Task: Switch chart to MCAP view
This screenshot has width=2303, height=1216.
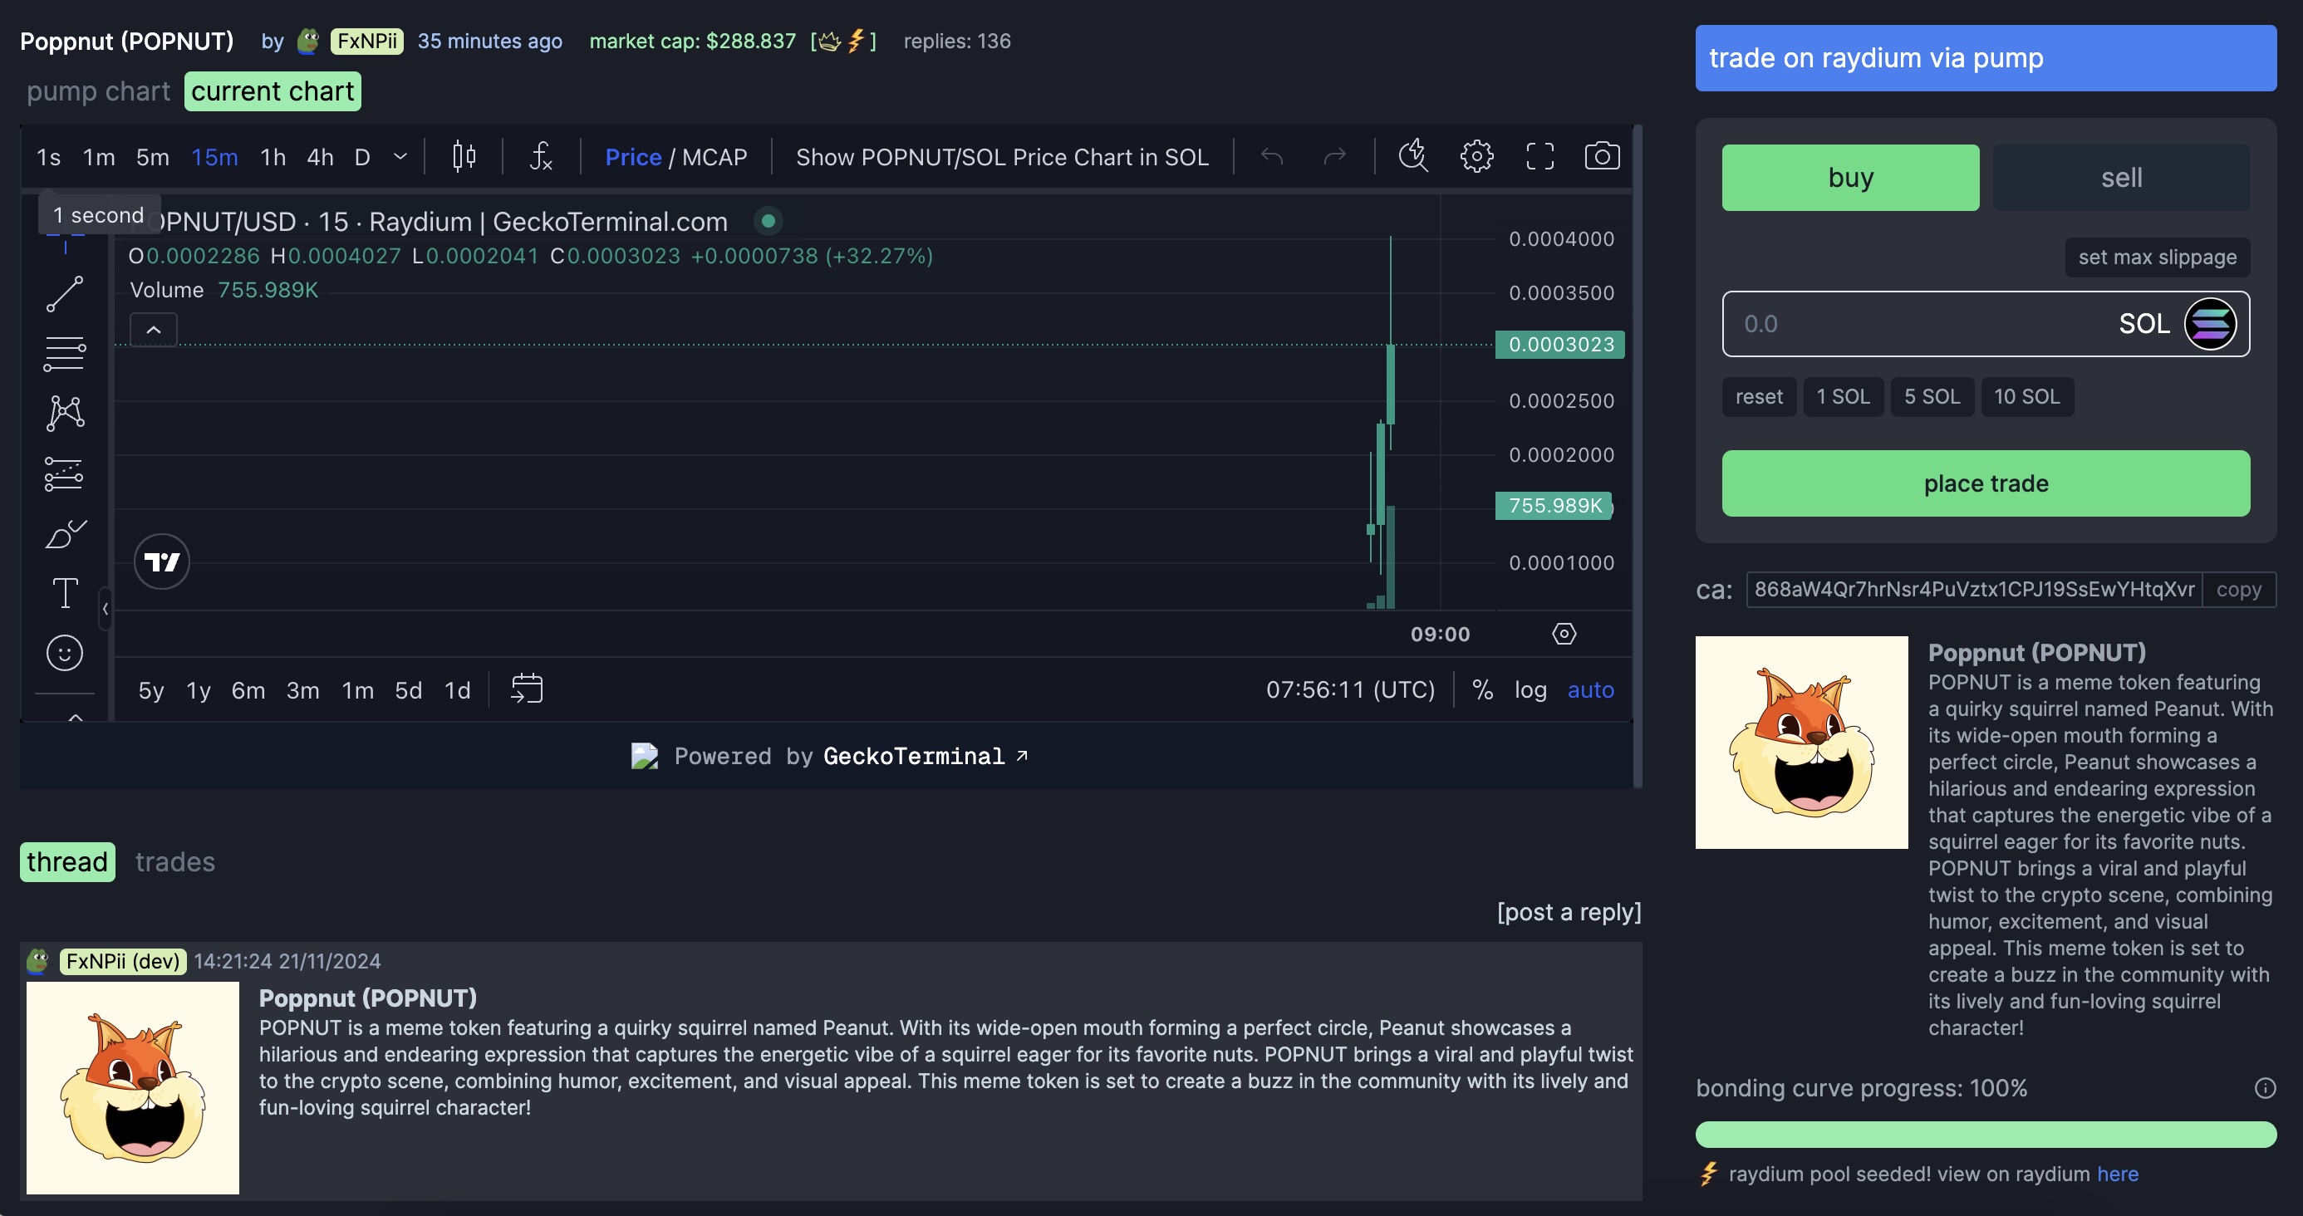Action: (714, 157)
